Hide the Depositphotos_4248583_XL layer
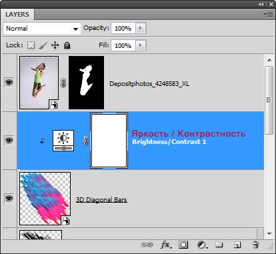 coord(9,83)
